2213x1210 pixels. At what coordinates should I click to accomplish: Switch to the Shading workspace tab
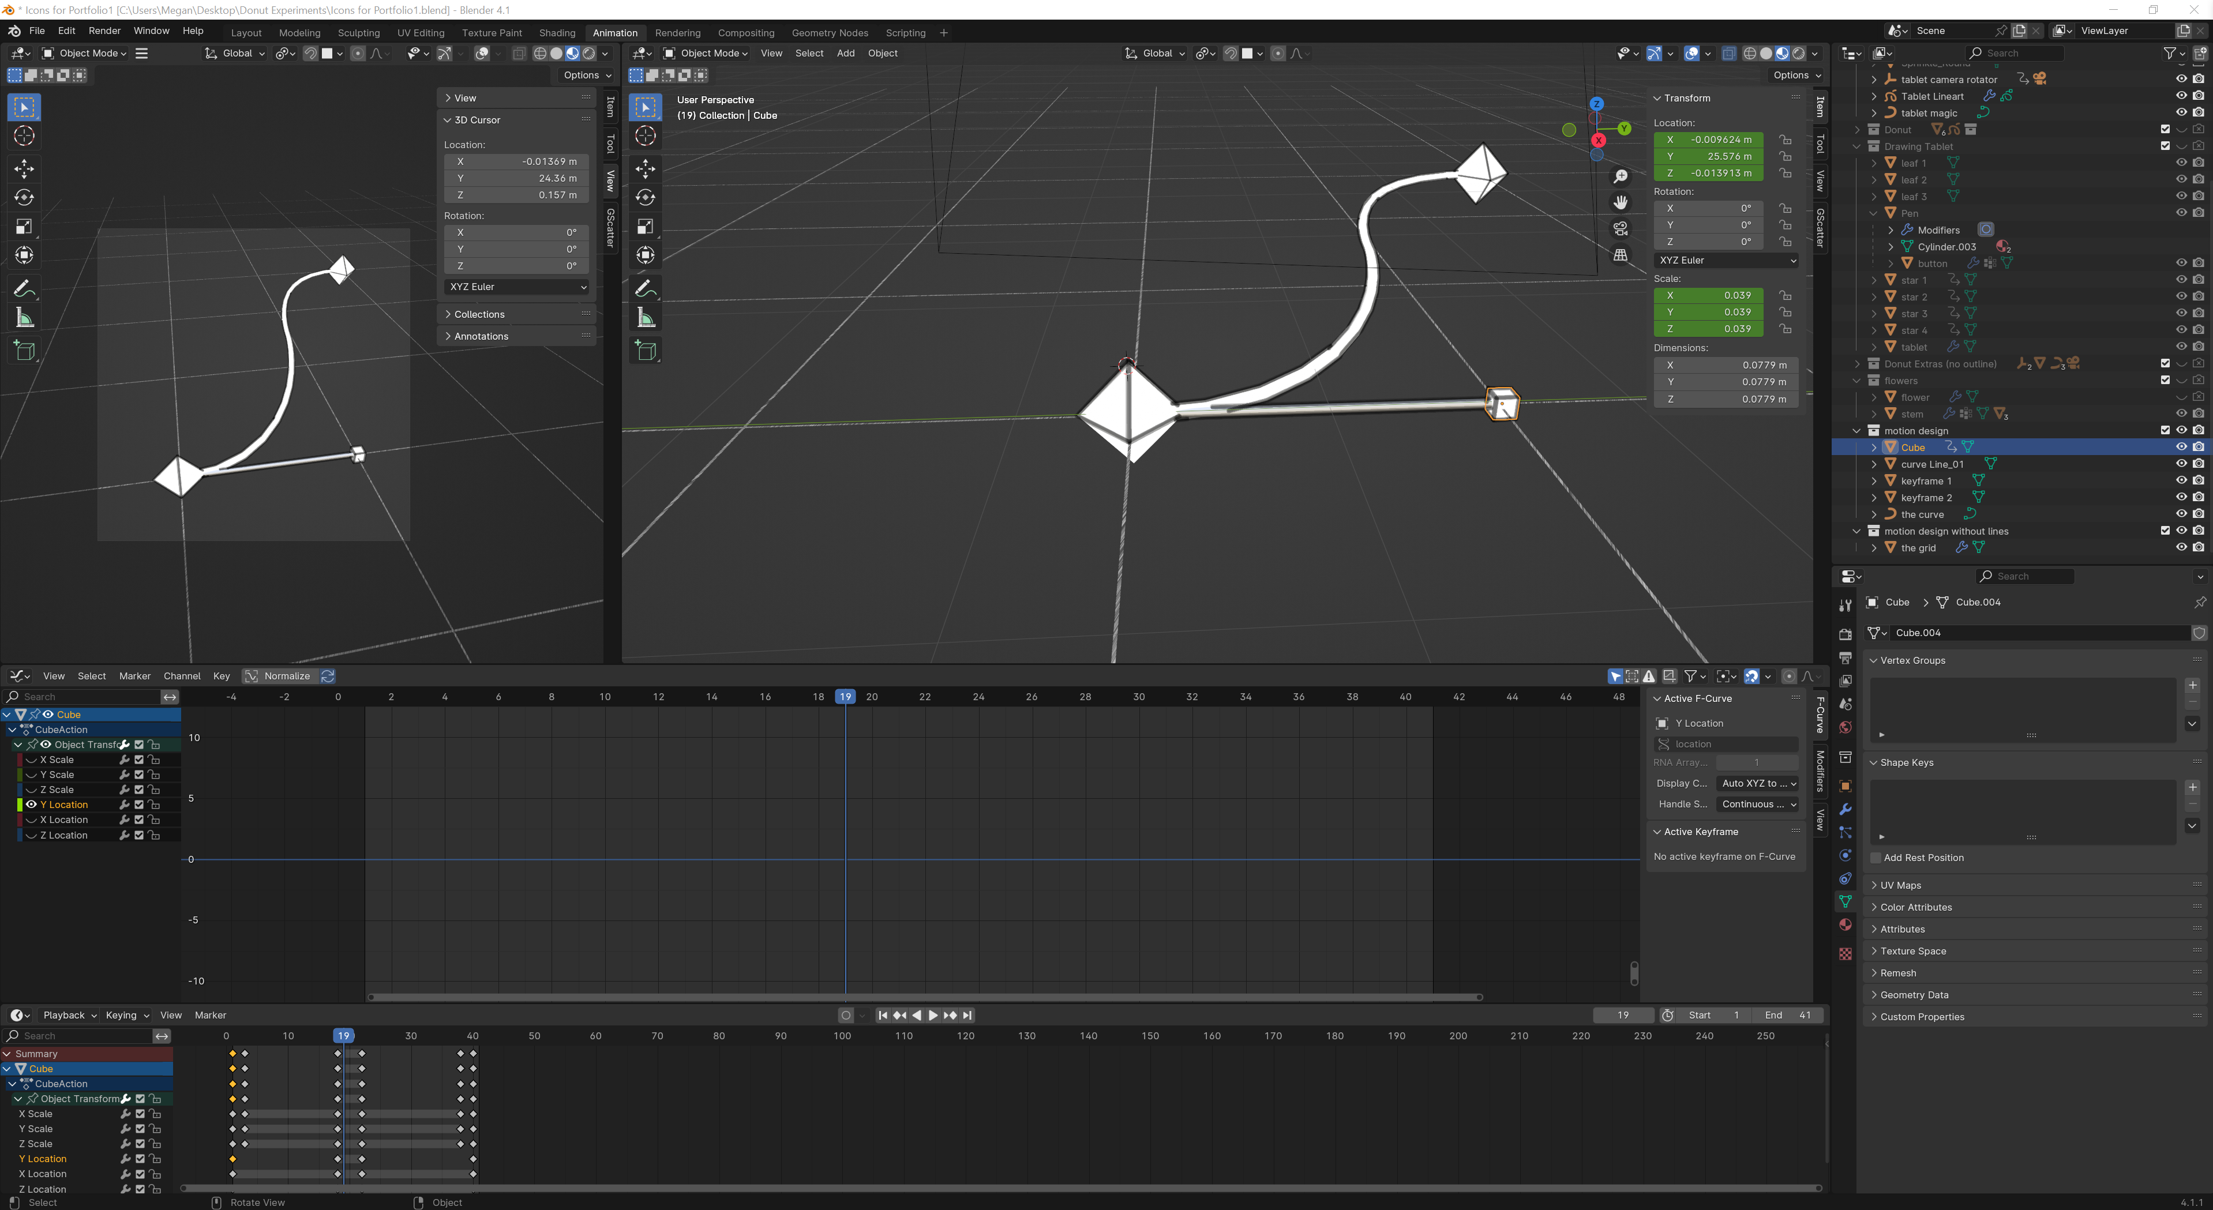(x=557, y=33)
